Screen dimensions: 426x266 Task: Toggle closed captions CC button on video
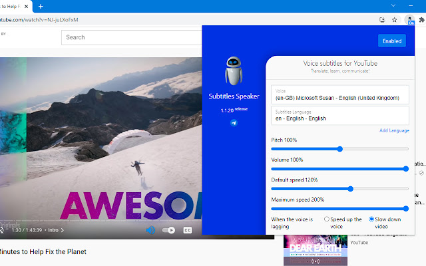click(188, 230)
